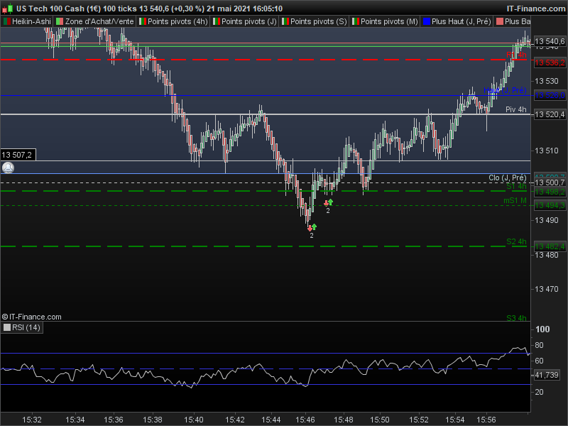Select the Points pivots (J) indicator label

(x=245, y=21)
